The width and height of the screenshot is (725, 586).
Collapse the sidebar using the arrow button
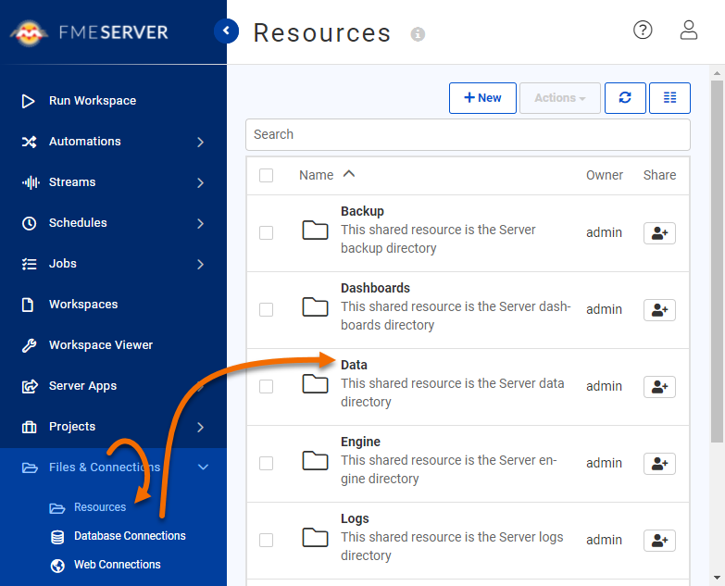tap(226, 31)
